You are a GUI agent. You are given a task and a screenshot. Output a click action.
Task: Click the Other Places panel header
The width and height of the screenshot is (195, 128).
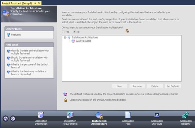(29, 29)
